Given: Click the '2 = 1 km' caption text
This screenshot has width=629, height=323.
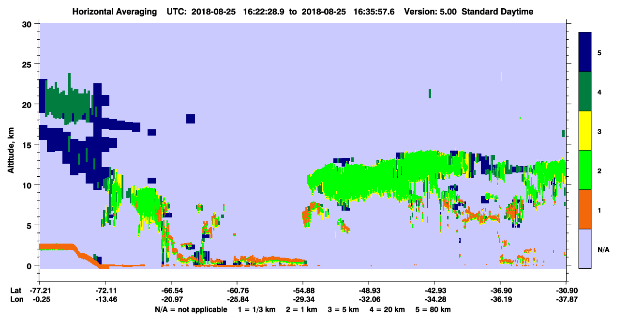Looking at the screenshot, I should pos(301,309).
